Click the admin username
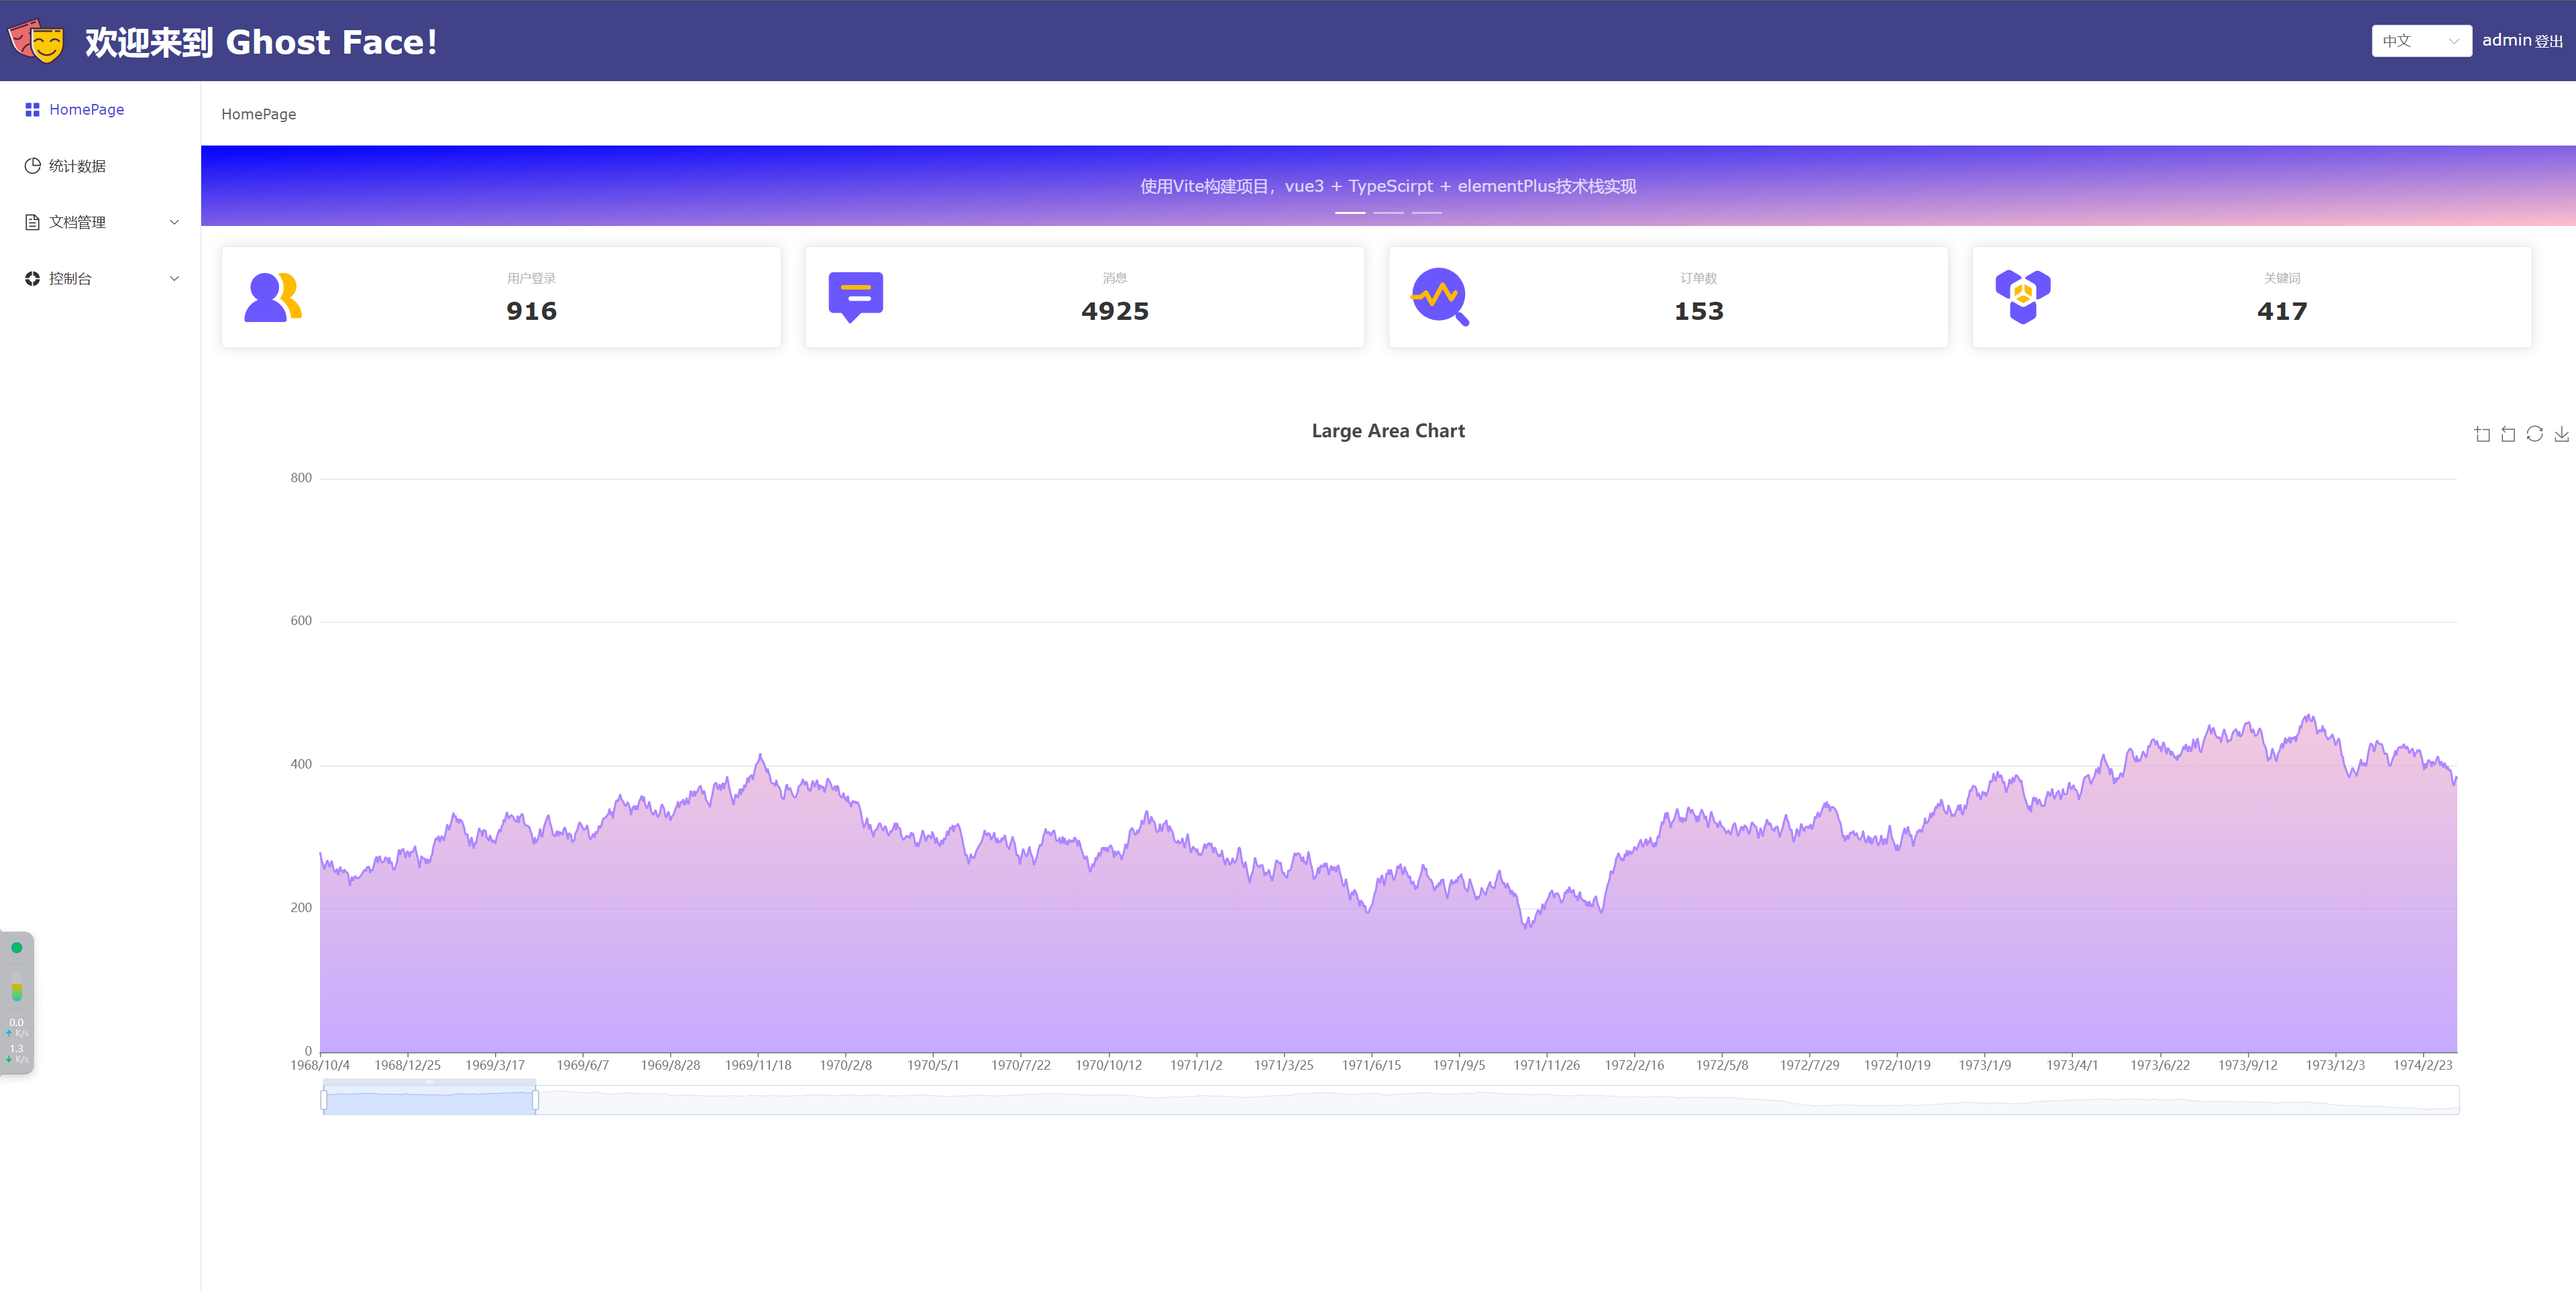2576x1291 pixels. (x=2506, y=40)
